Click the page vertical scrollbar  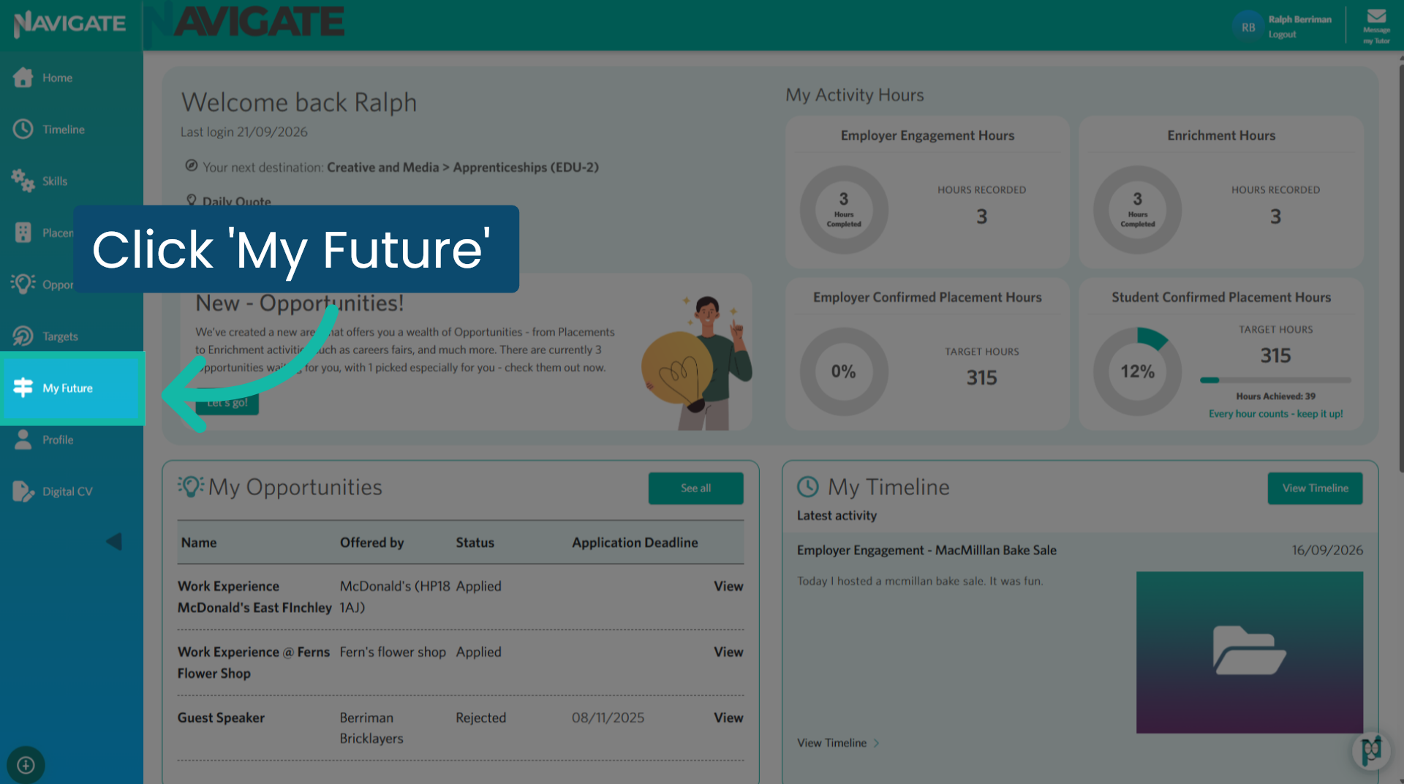1400,269
